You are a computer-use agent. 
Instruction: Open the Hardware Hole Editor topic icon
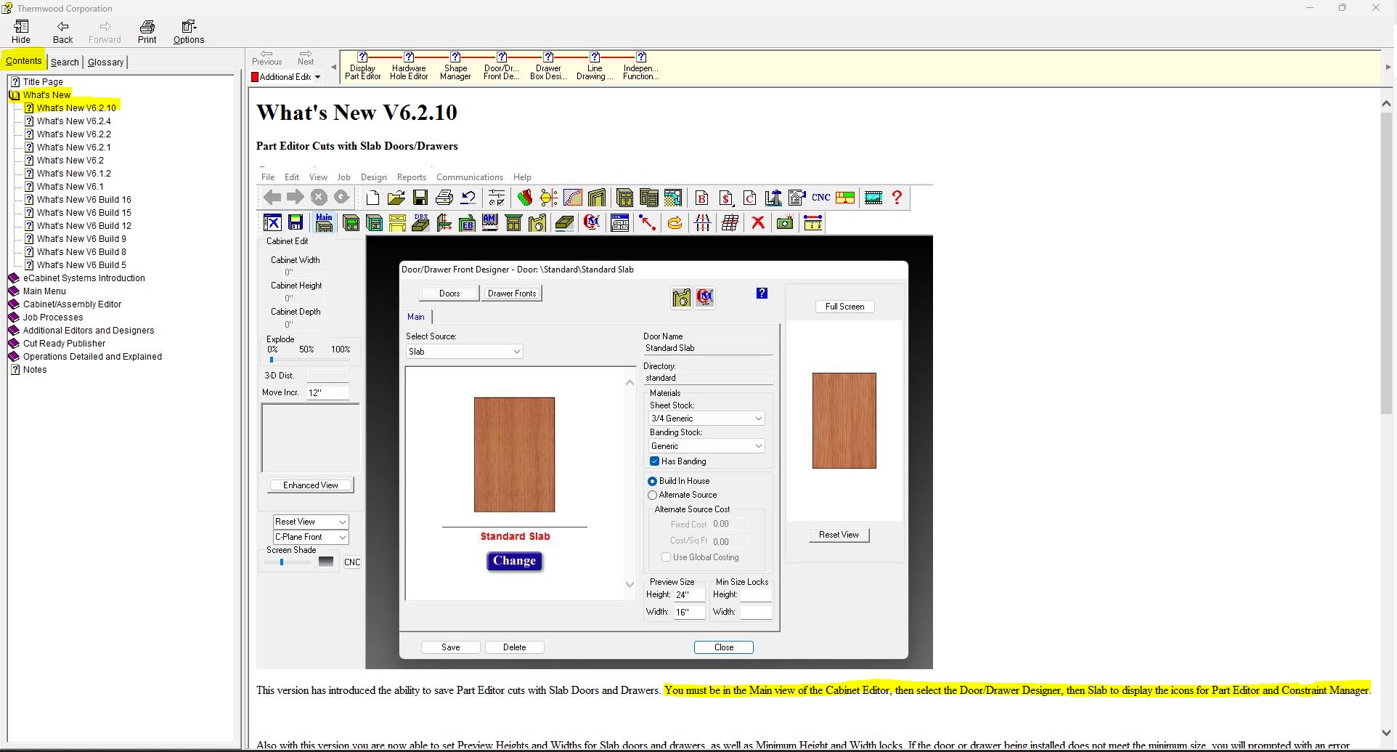[409, 57]
